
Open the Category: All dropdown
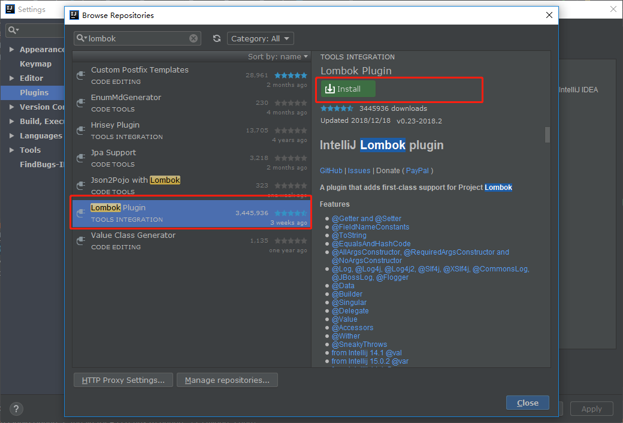pyautogui.click(x=260, y=38)
